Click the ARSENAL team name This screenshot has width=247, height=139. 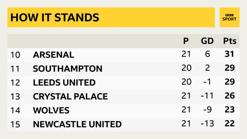pyautogui.click(x=54, y=55)
